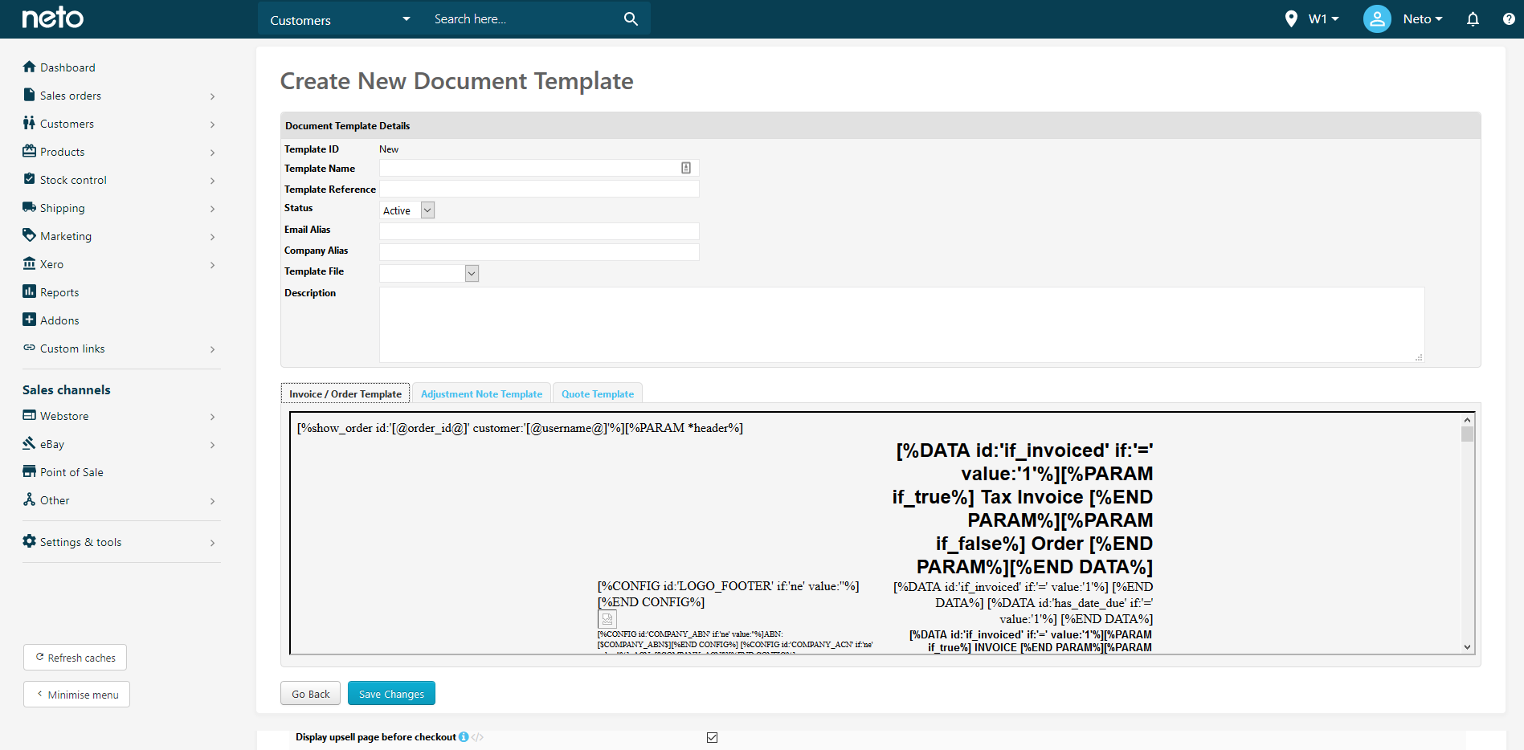This screenshot has width=1524, height=750.
Task: Click the Save Changes button
Action: pos(391,694)
